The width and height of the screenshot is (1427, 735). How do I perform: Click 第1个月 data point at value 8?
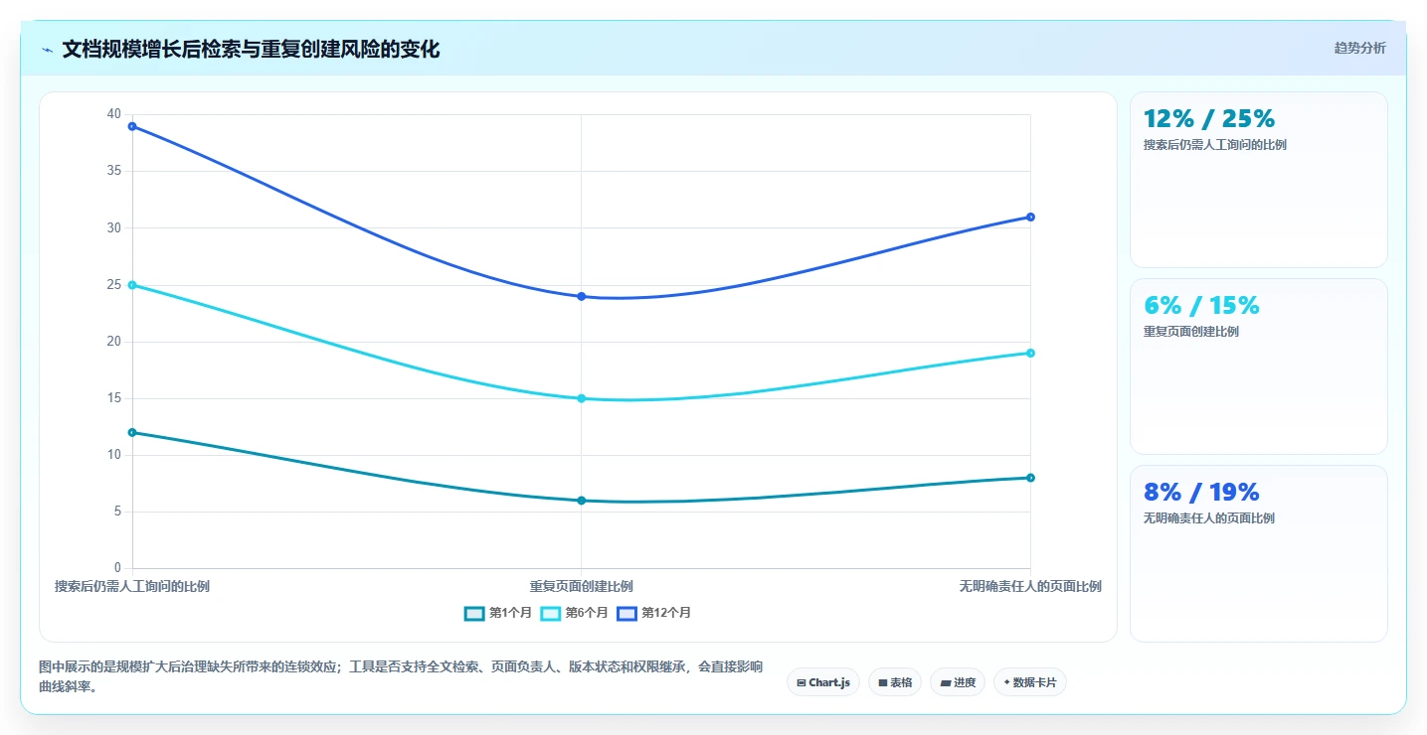click(x=1030, y=478)
